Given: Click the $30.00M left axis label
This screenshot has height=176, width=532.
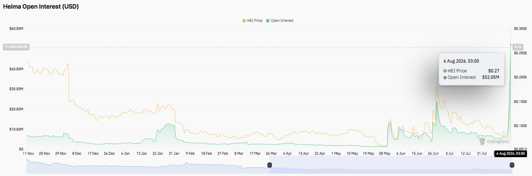Looking at the screenshot, I should pos(17,89).
